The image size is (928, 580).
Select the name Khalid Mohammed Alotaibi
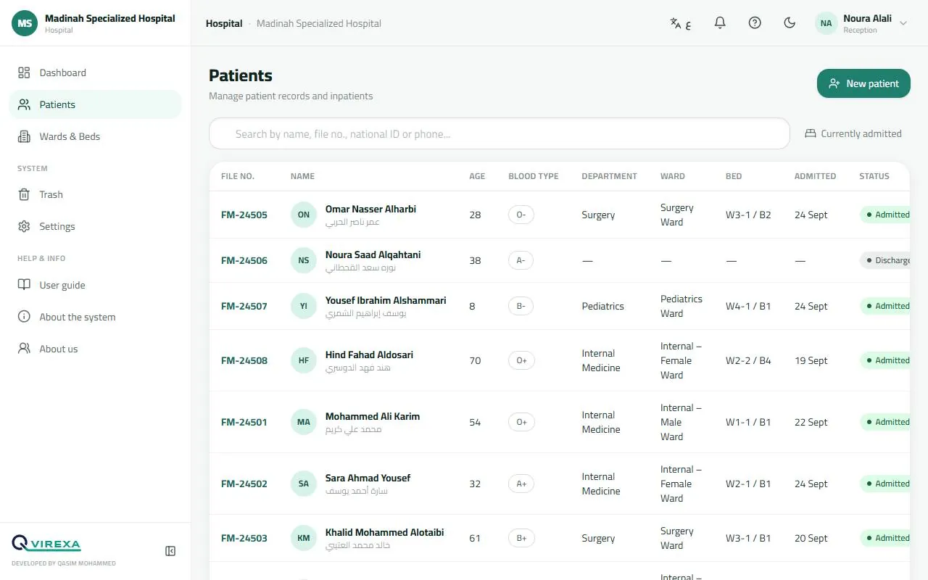click(384, 532)
